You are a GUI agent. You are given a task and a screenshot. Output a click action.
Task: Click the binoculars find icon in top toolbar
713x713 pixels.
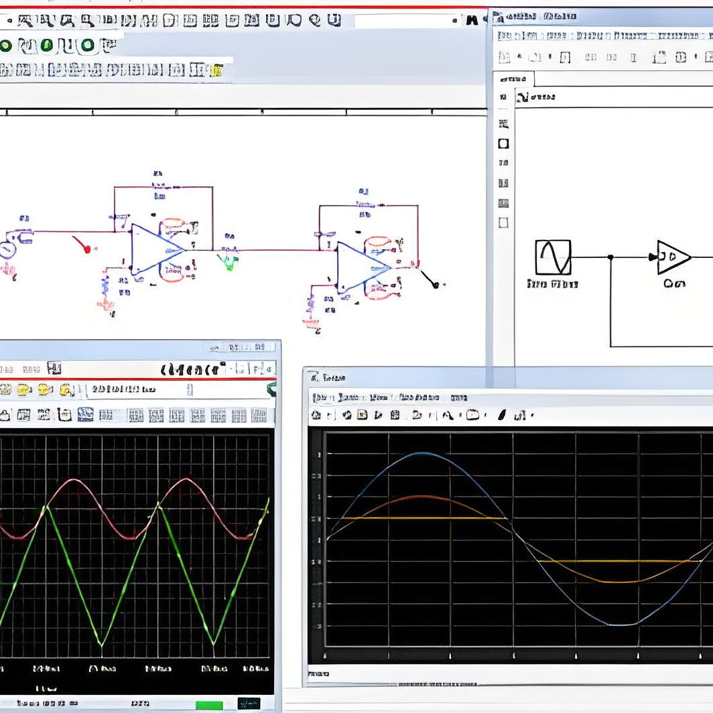click(472, 20)
